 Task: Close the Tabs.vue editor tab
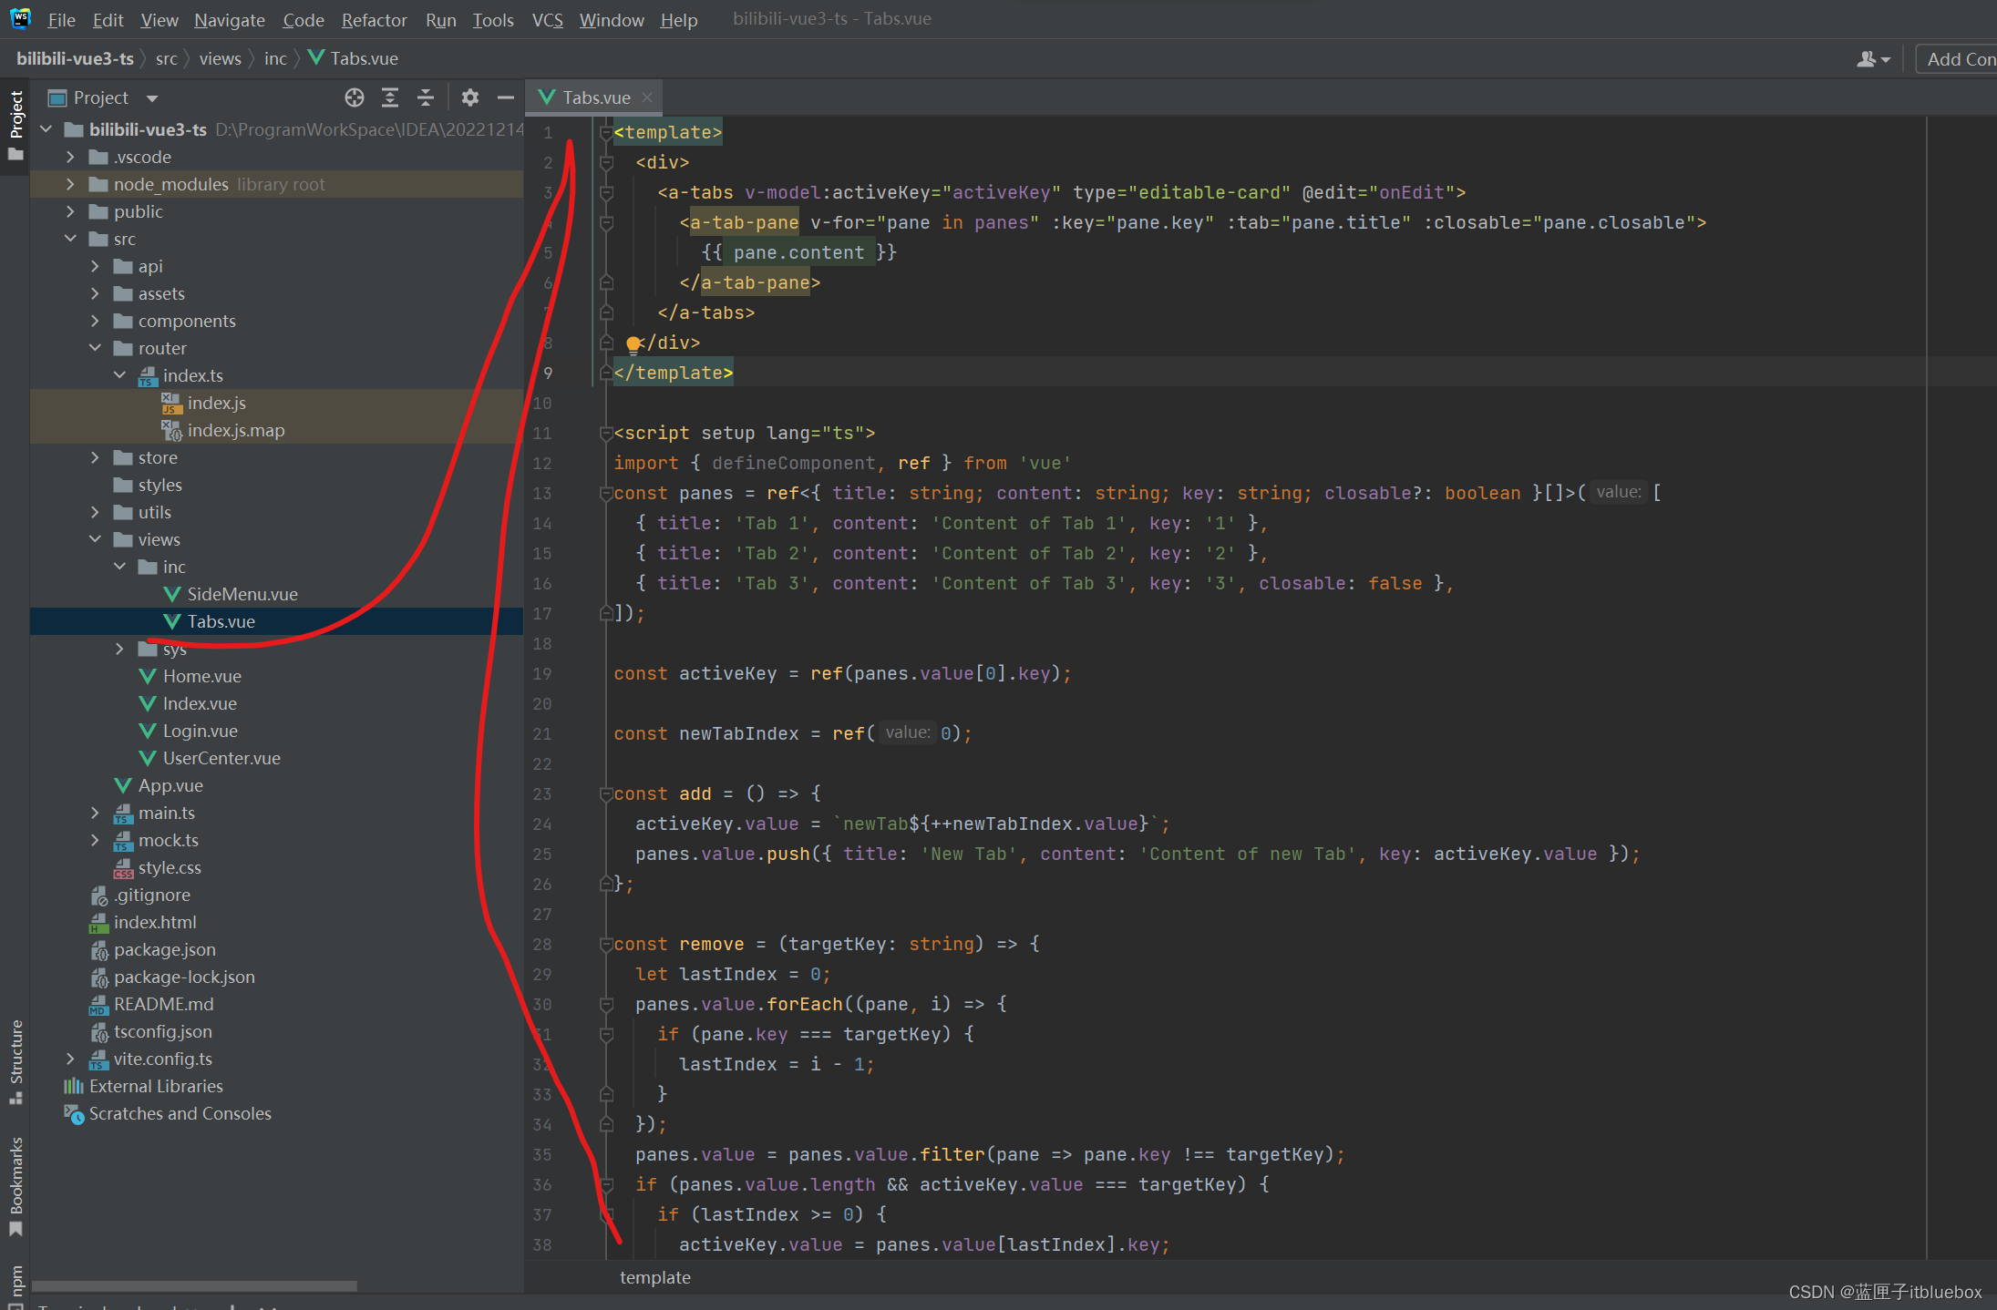[647, 97]
